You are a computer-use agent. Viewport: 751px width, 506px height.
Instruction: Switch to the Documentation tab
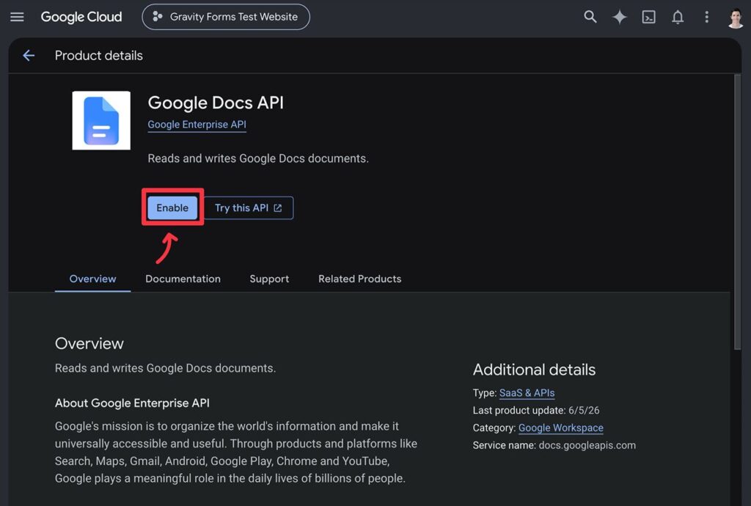point(183,279)
